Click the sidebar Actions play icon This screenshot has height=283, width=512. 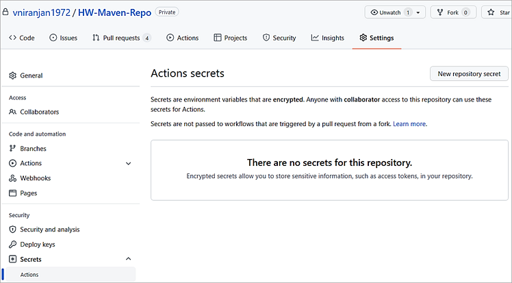(x=13, y=163)
